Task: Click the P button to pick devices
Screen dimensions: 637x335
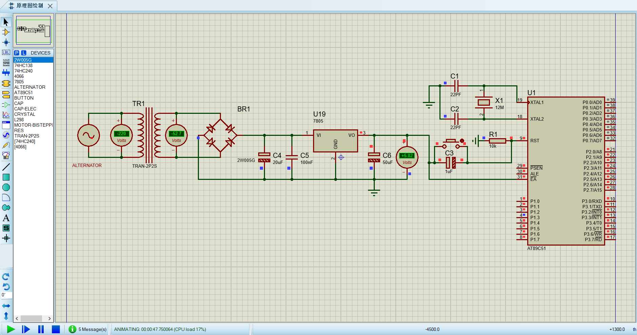Action: pos(17,53)
